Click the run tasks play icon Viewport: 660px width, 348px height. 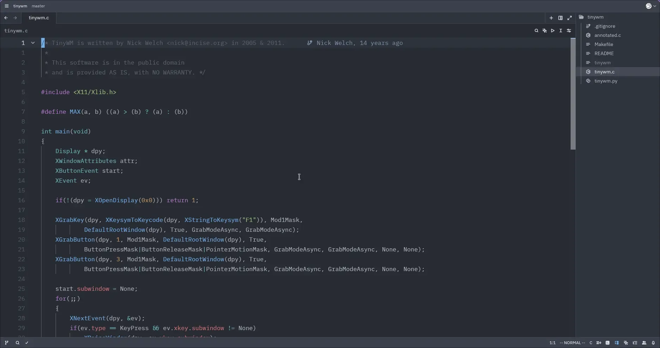click(x=553, y=31)
